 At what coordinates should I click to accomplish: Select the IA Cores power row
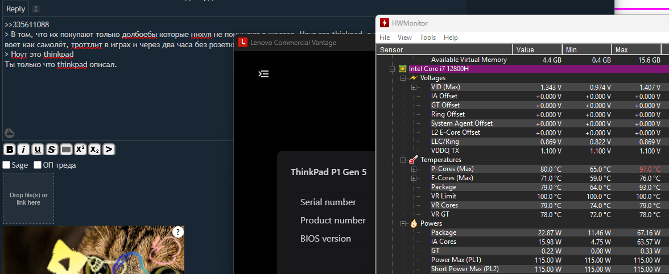click(x=523, y=242)
